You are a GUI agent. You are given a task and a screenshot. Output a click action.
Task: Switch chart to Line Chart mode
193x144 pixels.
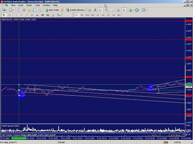(100, 10)
